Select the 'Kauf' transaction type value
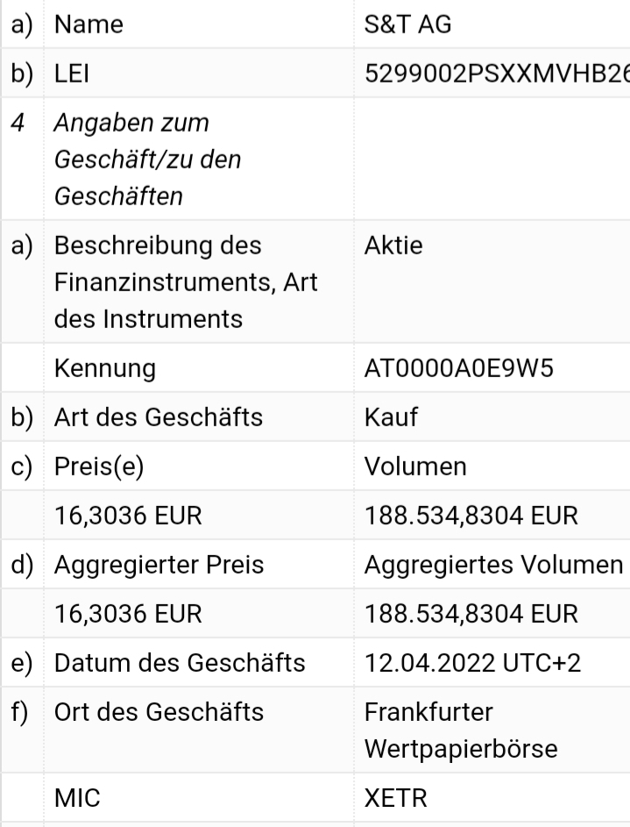630x827 pixels. click(391, 417)
